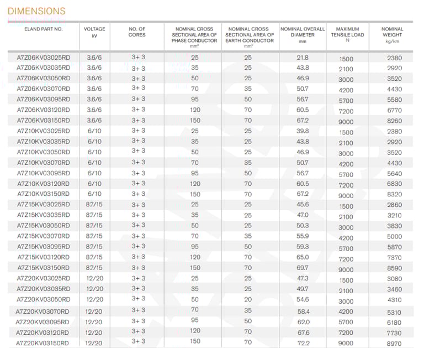Click diameter value 47.0

click(x=303, y=215)
